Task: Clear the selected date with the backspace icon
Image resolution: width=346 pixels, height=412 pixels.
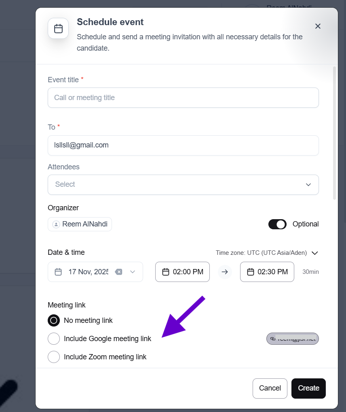Action: click(118, 272)
